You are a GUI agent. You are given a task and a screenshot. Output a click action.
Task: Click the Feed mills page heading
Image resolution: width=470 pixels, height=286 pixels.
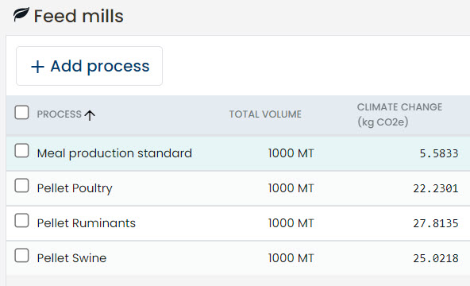pyautogui.click(x=79, y=16)
